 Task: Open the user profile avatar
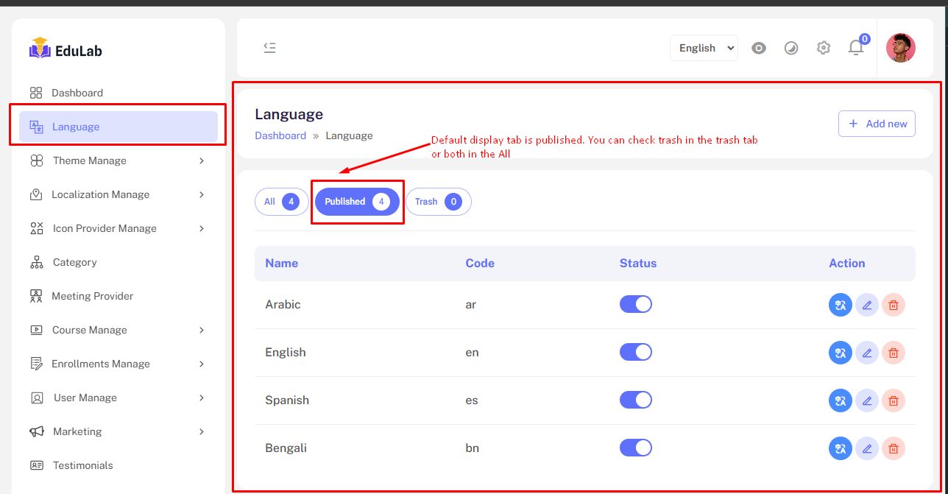click(900, 48)
